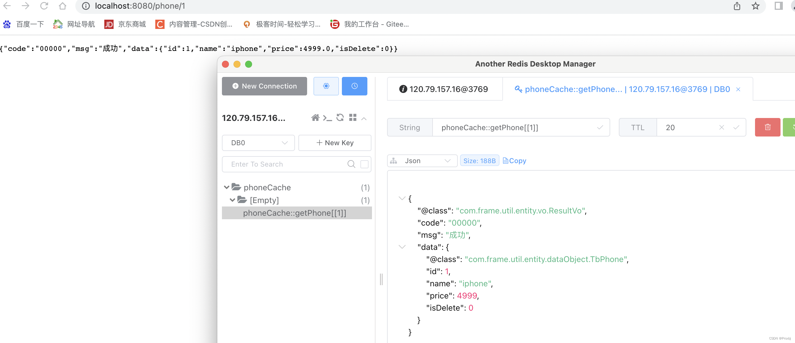This screenshot has width=795, height=343.
Task: Click the Copy button for JSON value
Action: 514,161
